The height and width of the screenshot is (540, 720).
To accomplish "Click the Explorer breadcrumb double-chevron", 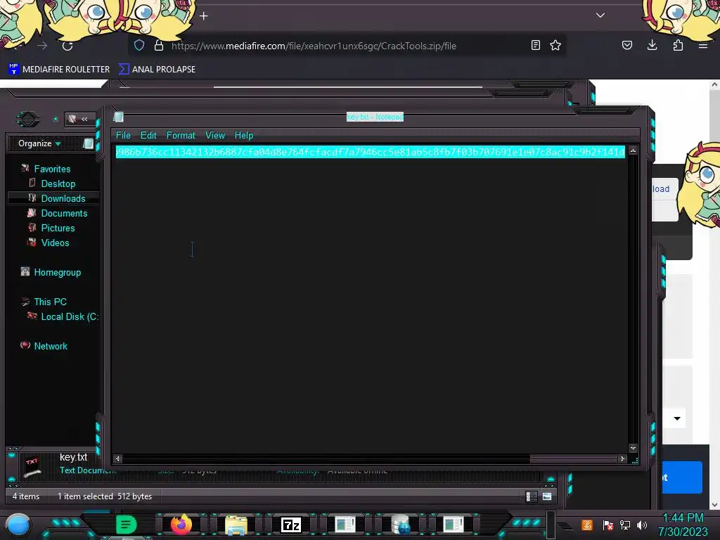I will coord(84,120).
